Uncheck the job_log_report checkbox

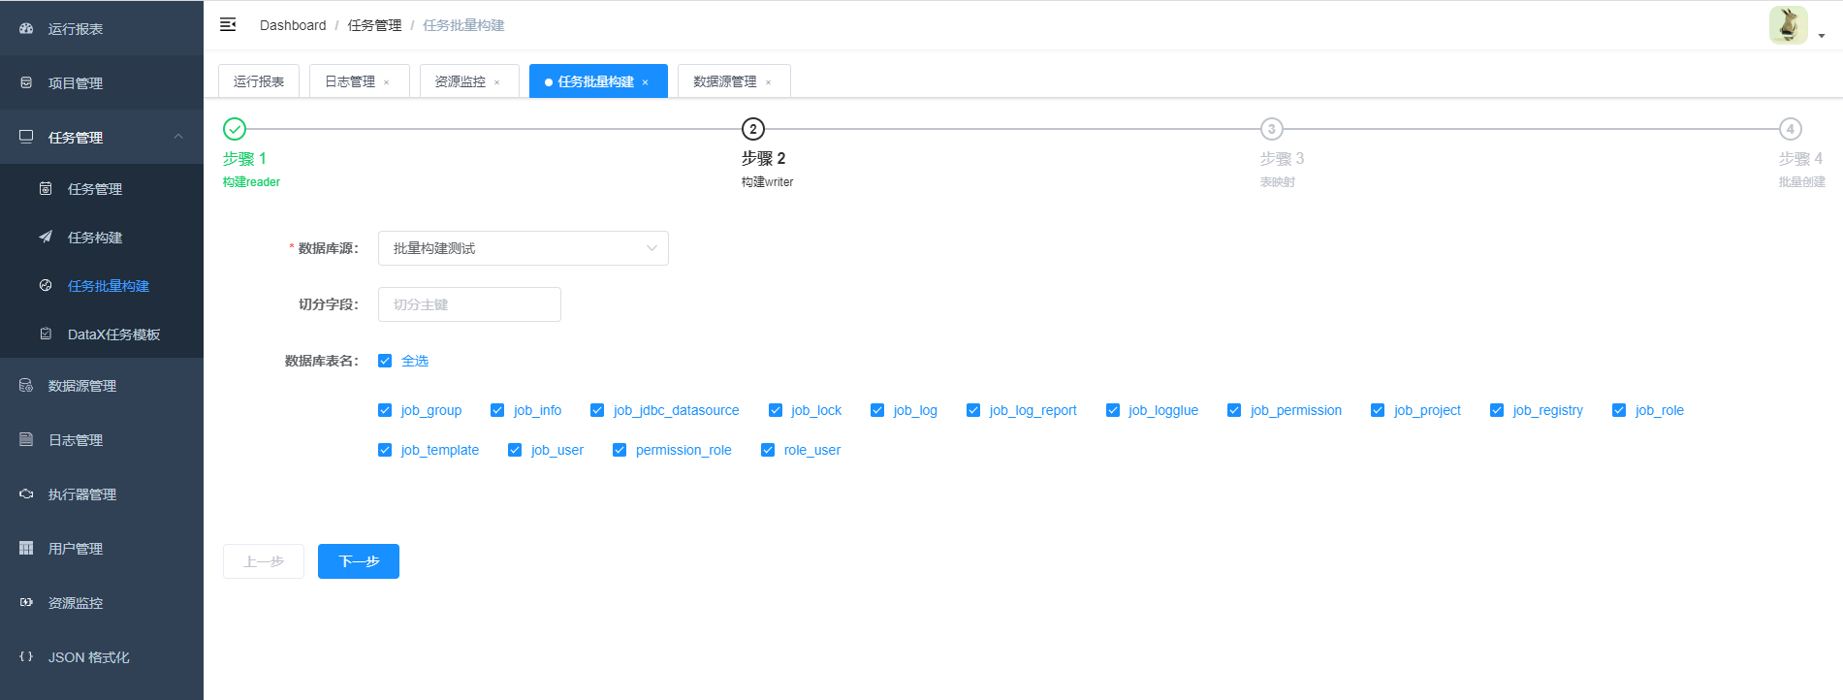click(x=973, y=410)
